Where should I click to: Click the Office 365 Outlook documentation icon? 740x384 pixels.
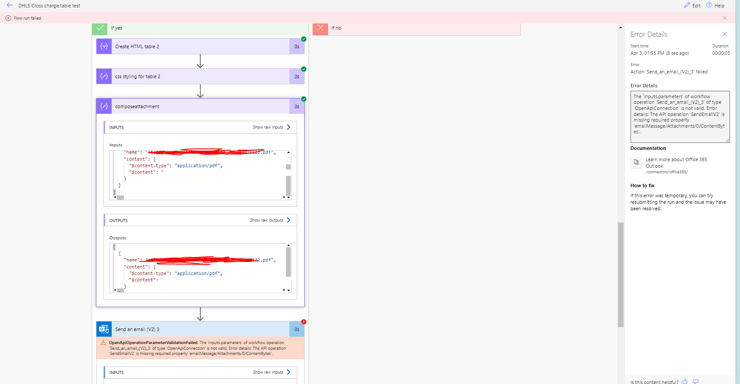[636, 162]
